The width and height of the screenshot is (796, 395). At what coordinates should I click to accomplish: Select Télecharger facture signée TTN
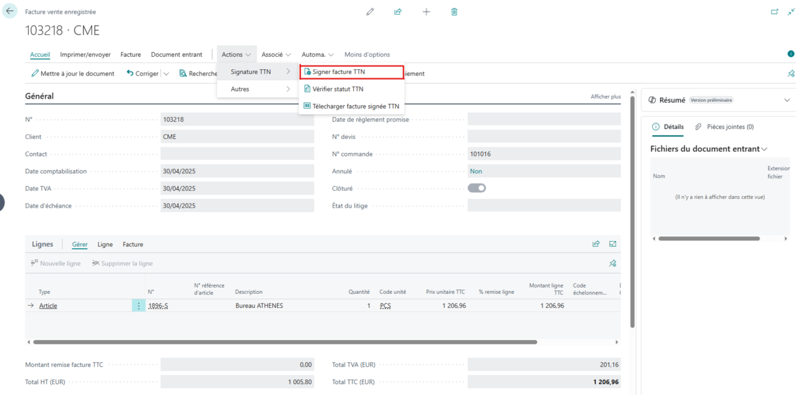pyautogui.click(x=352, y=106)
